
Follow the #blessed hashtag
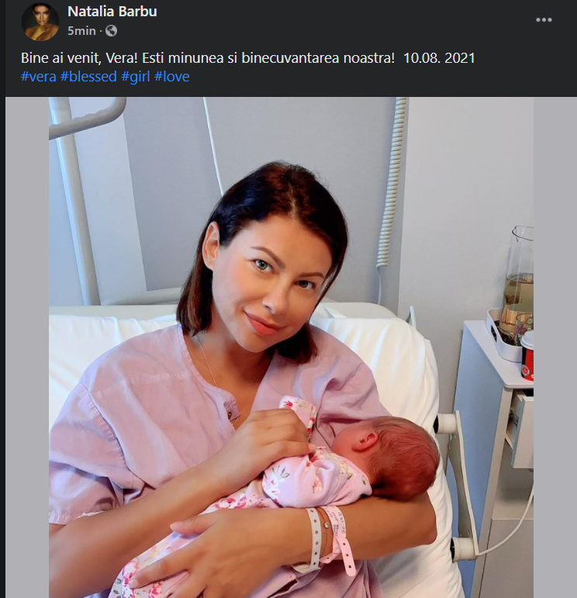(x=88, y=77)
